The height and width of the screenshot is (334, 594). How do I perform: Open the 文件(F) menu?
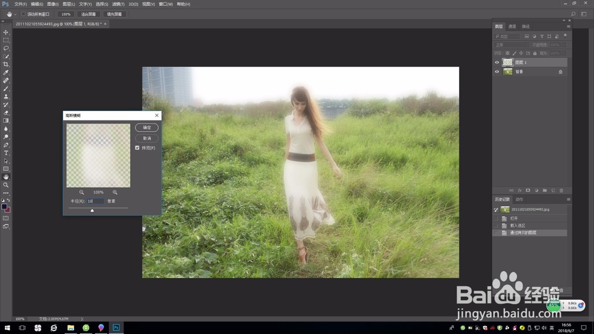(x=20, y=4)
